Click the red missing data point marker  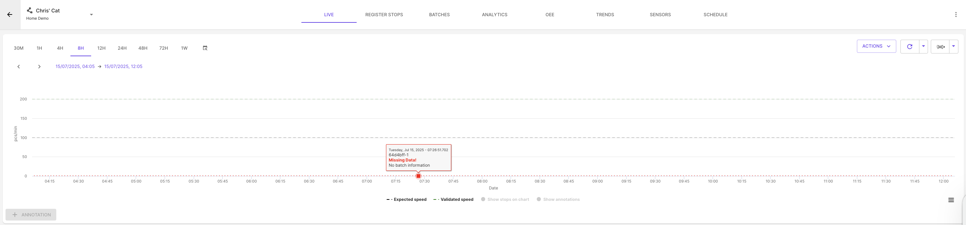418,176
